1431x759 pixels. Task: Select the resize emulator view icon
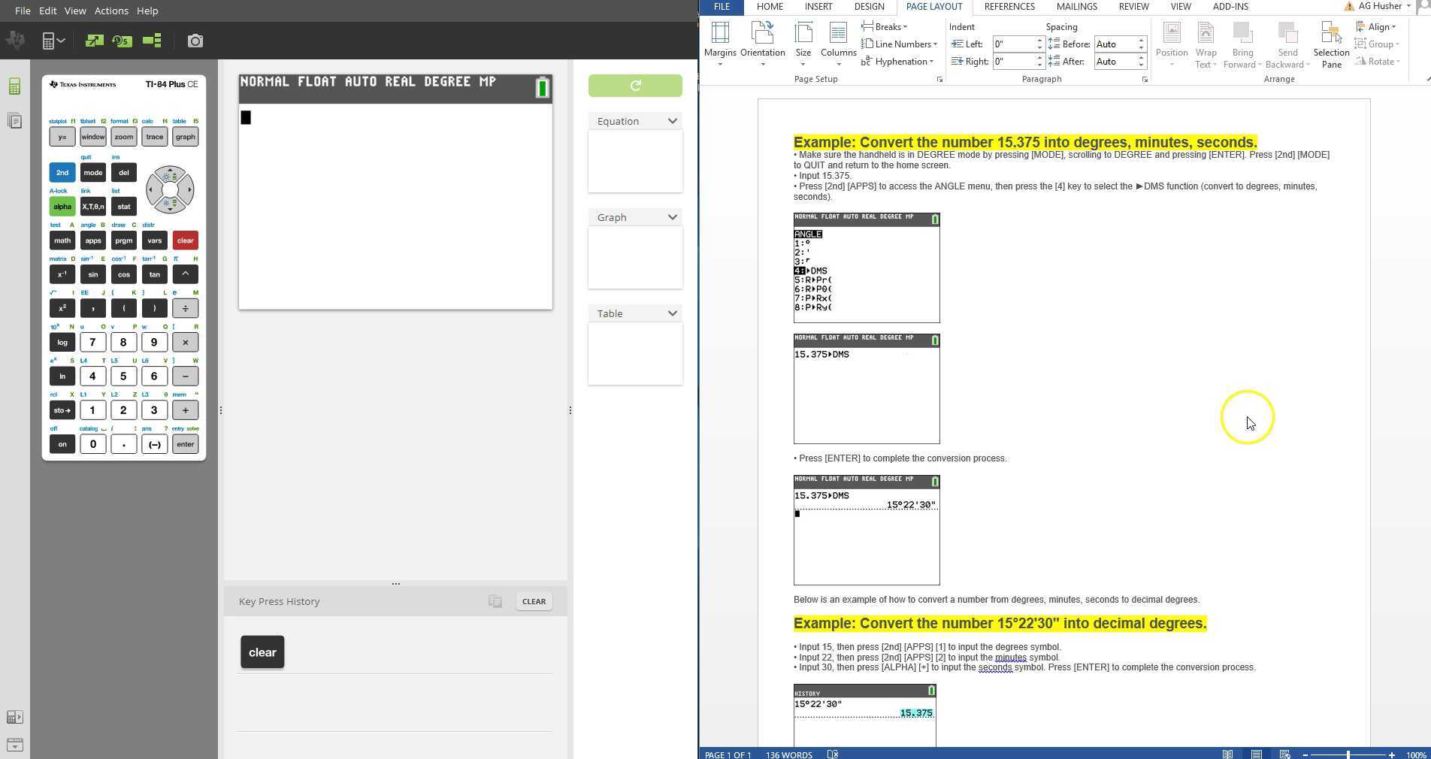pyautogui.click(x=93, y=41)
